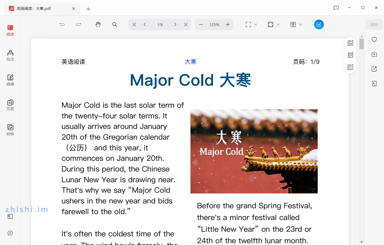The image size is (384, 245).
Task: Expand the page layout dropdown arrow
Action: pyautogui.click(x=301, y=25)
